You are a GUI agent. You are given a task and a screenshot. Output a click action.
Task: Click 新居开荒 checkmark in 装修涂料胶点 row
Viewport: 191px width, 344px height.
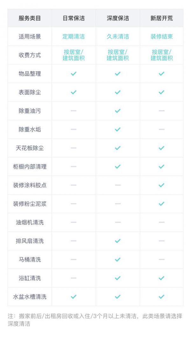161,185
